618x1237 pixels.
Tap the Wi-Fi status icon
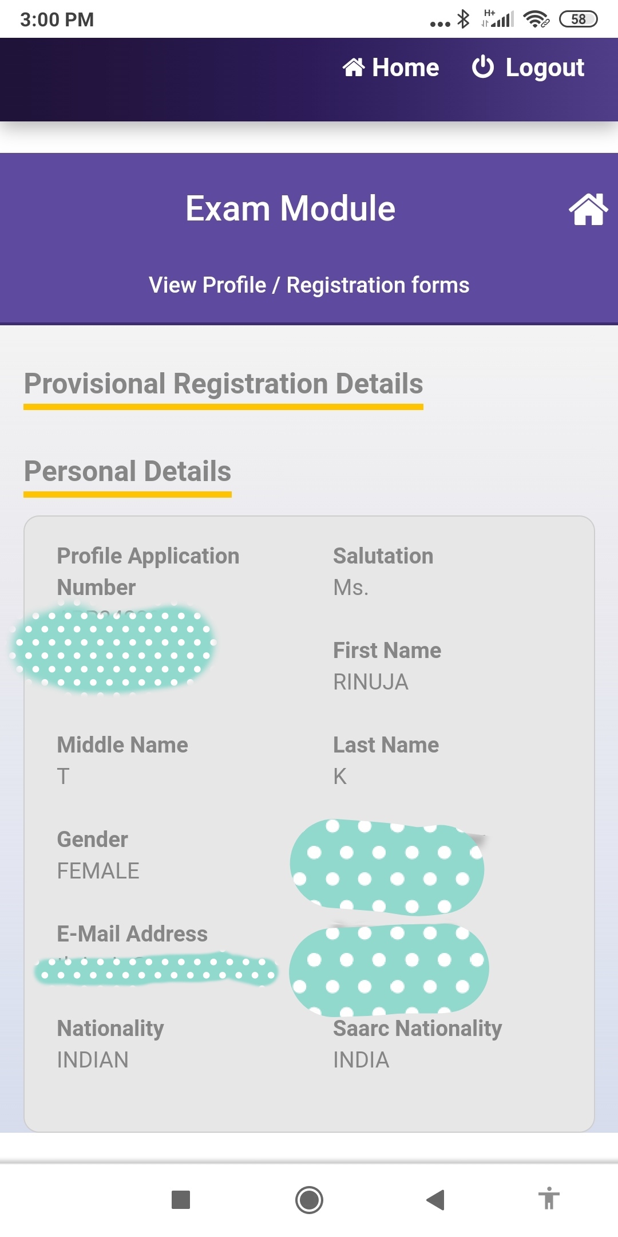536,19
